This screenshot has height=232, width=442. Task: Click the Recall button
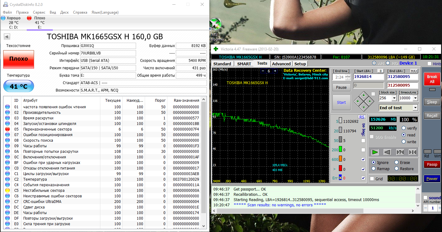(432, 116)
